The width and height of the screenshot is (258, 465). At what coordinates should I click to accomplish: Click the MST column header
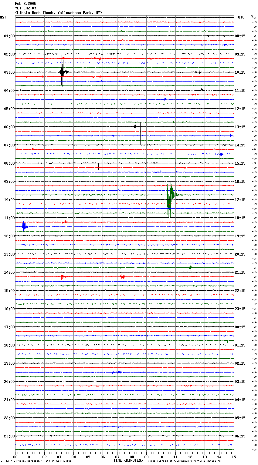pyautogui.click(x=3, y=17)
